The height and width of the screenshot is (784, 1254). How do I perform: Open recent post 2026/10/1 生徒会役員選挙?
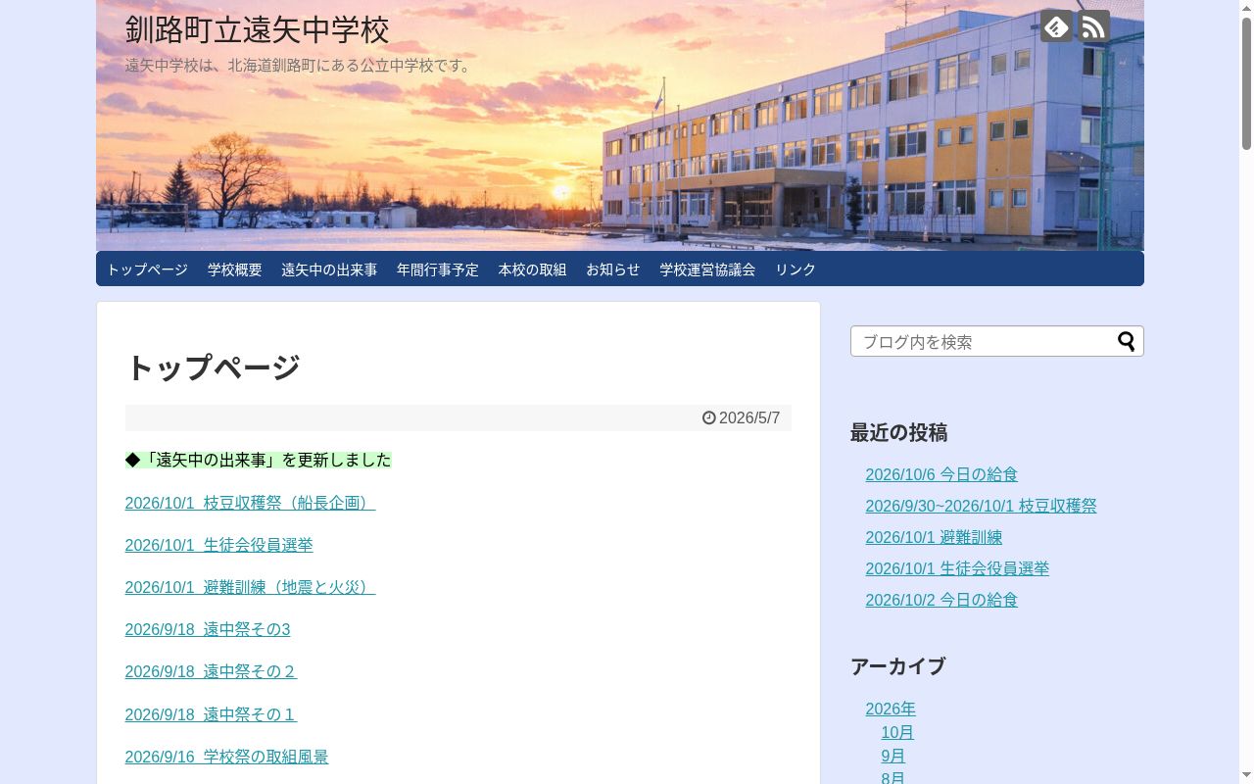(x=957, y=568)
